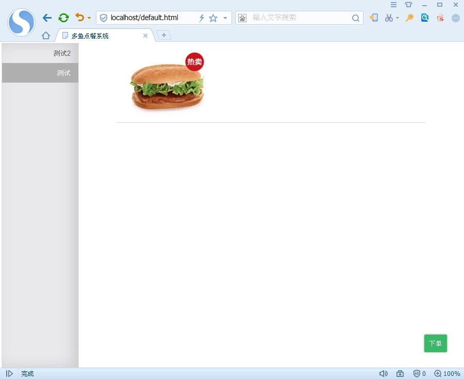Bookmark the page with the star icon
Viewport: 464px width, 379px height.
(x=213, y=18)
